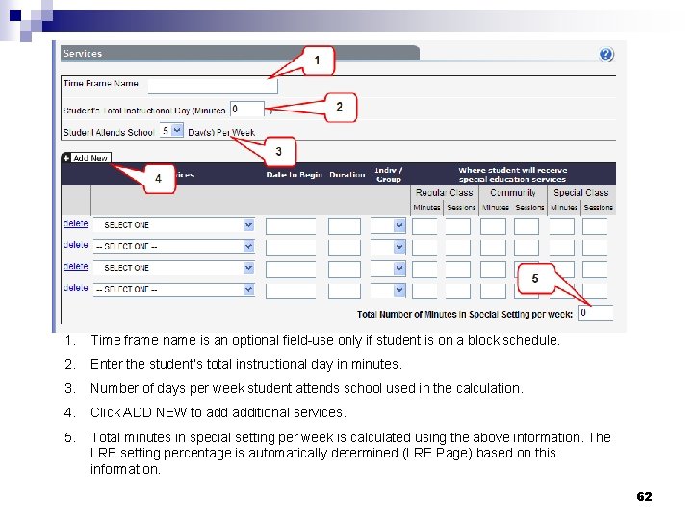Open fourth row Indiv/Group dropdown
The height and width of the screenshot is (519, 693).
click(388, 290)
